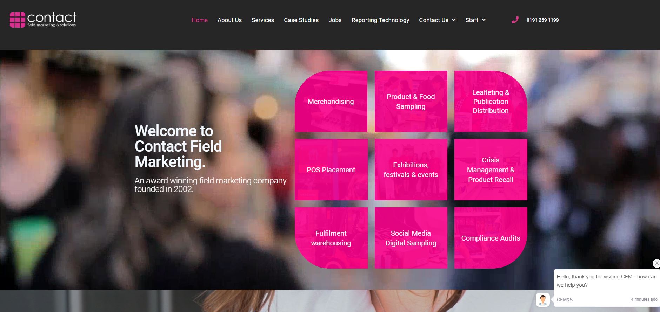Click the Contact Us menu label
Screen dimensions: 660x312
pyautogui.click(x=434, y=20)
